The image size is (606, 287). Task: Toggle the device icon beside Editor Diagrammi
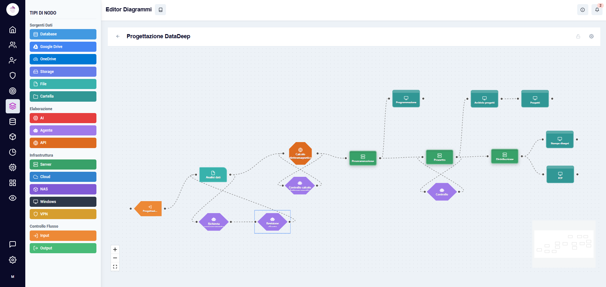pyautogui.click(x=160, y=9)
